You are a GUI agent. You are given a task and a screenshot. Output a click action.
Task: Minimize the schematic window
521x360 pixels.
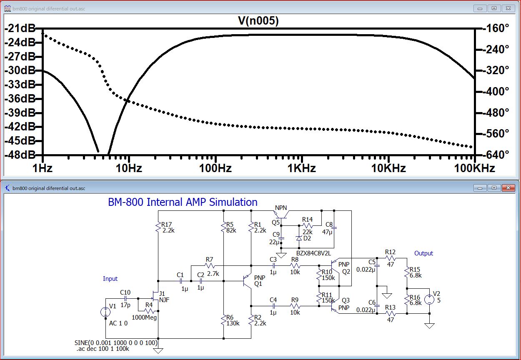pyautogui.click(x=481, y=188)
